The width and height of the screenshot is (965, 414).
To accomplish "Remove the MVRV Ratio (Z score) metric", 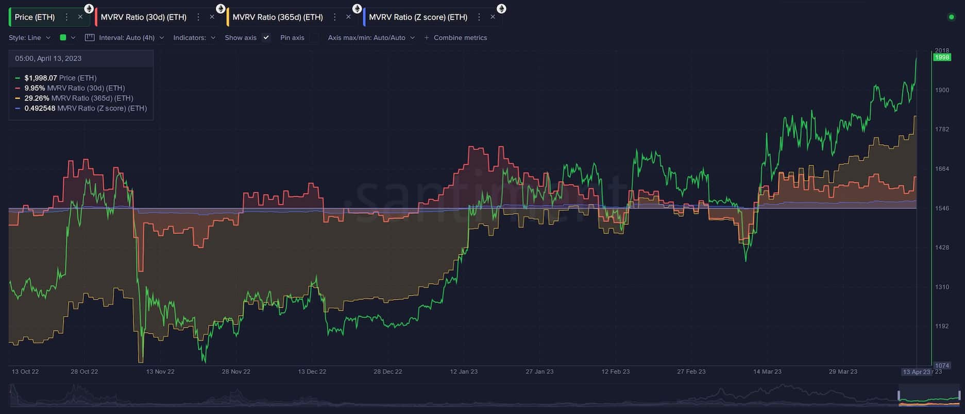I will point(493,17).
